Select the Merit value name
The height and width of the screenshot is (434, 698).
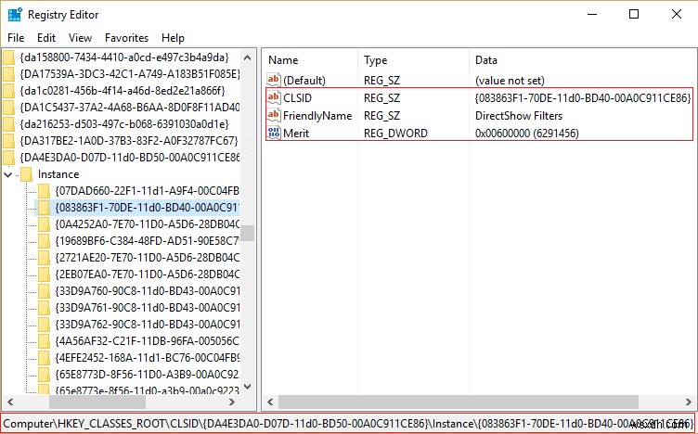296,133
